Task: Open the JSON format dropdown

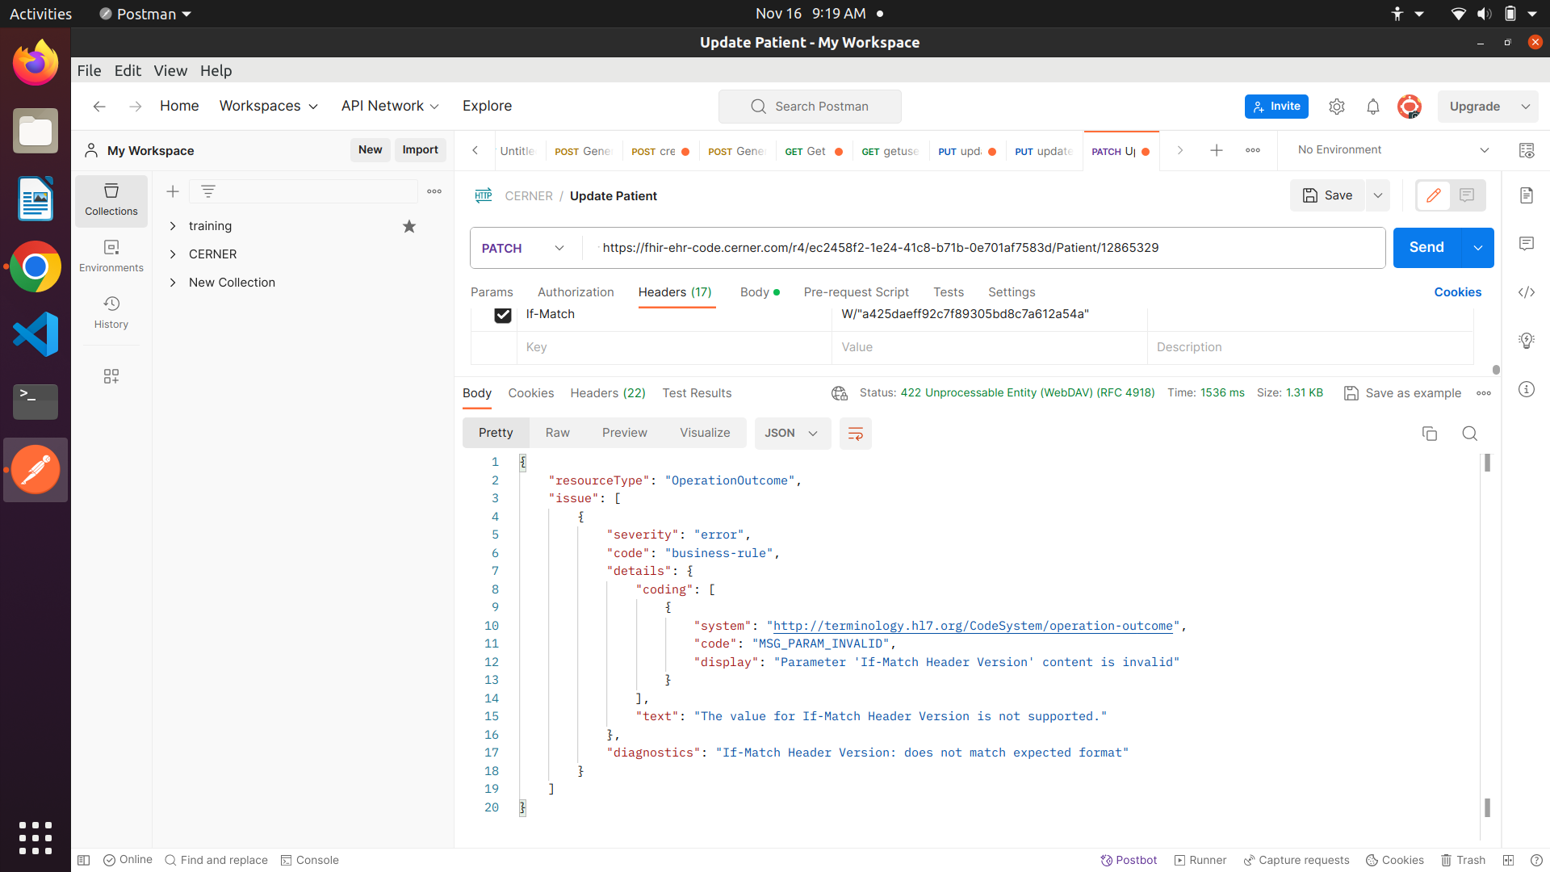Action: click(792, 434)
